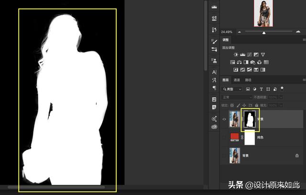This screenshot has width=306, height=195.
Task: Show the 纯色 fill layer visibility box
Action: [x=224, y=138]
